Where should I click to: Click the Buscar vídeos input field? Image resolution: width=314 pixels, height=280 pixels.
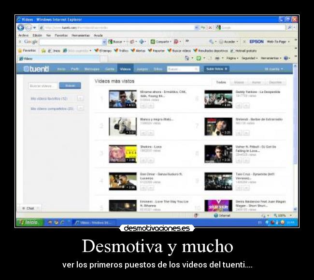pos(43,86)
